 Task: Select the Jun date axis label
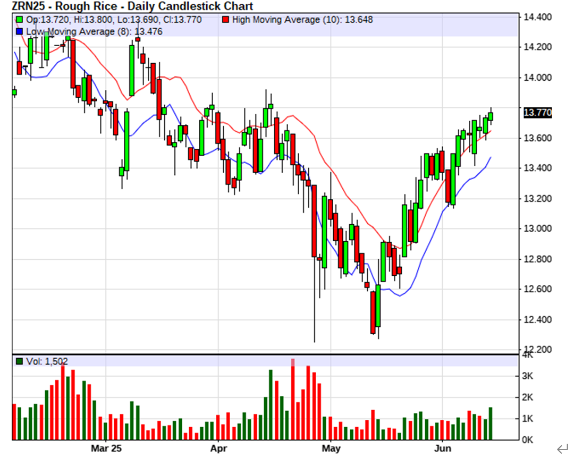(442, 448)
